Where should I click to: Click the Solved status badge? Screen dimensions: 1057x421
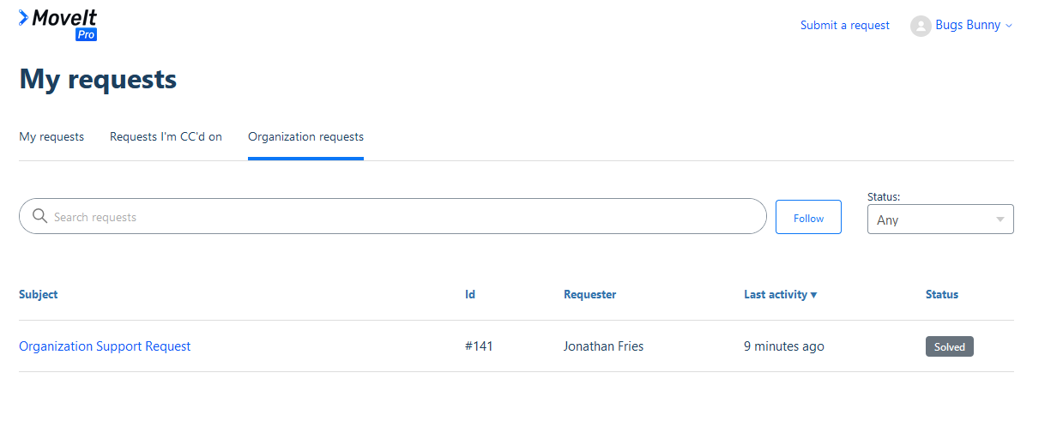949,346
